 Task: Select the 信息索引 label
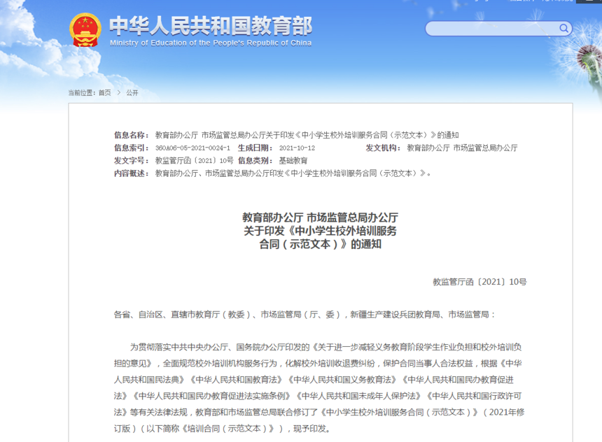coord(131,148)
